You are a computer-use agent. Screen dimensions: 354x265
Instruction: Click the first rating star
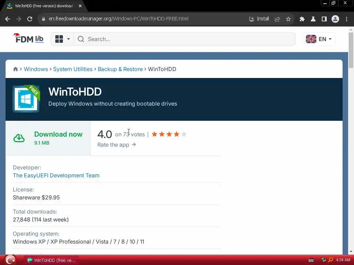click(155, 134)
